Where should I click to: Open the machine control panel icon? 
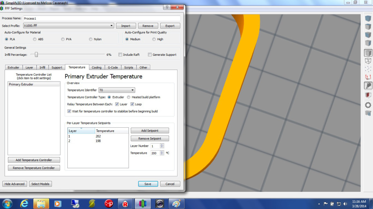[x=368, y=113]
